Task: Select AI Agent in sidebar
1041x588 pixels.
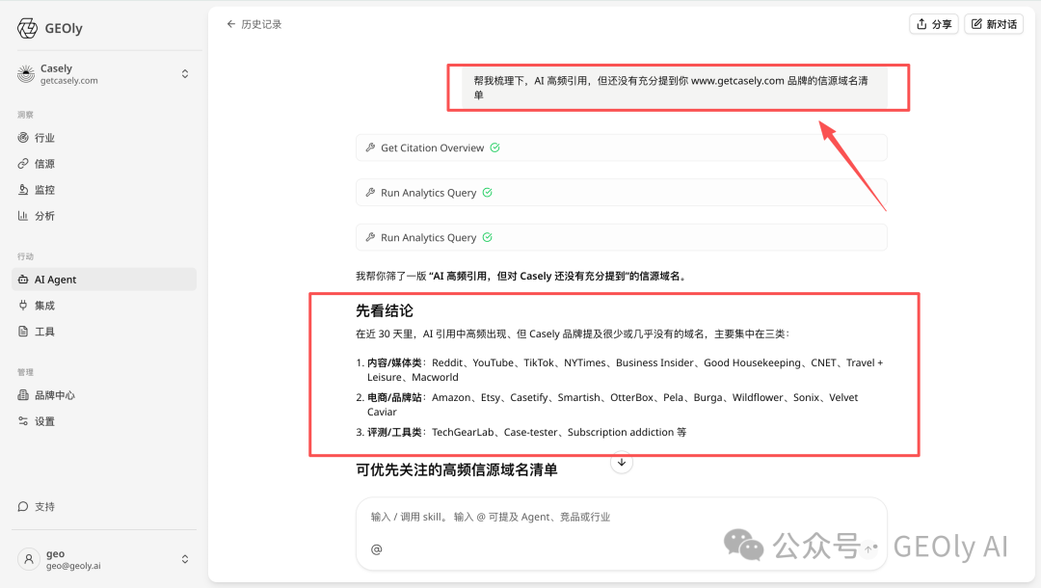Action: 104,280
